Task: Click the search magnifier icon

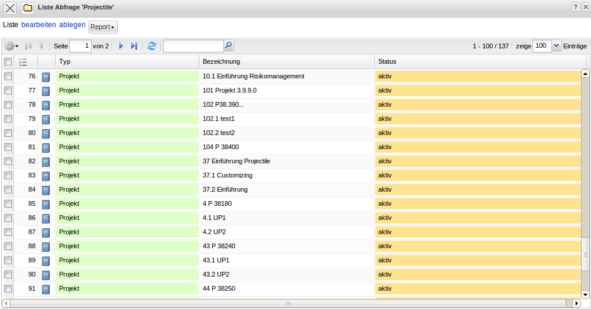Action: pos(229,45)
